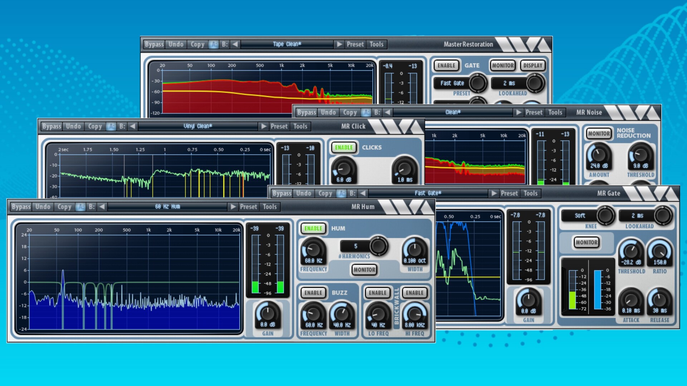The image size is (687, 386).
Task: Click Fast Gate preset knob in MasterRestoration
Action: [477, 83]
